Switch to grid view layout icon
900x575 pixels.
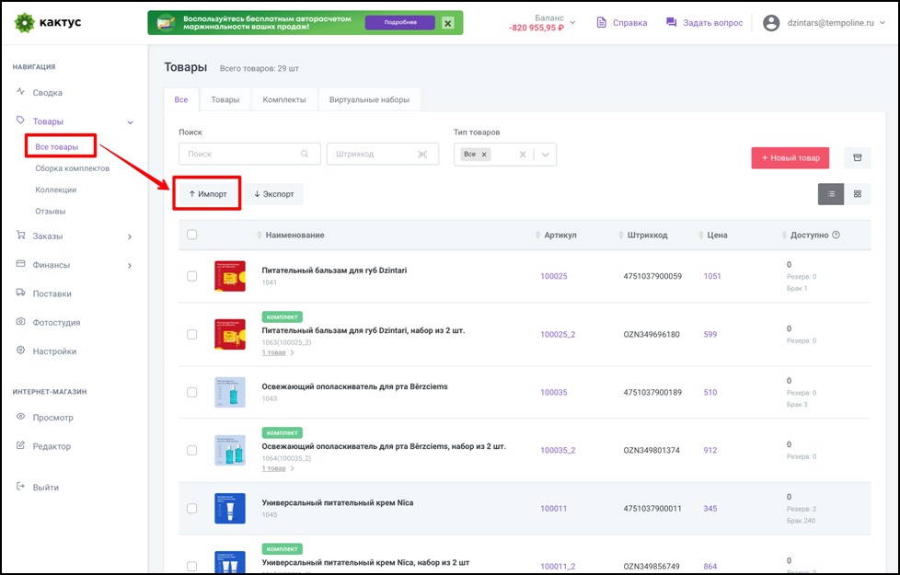pyautogui.click(x=858, y=194)
